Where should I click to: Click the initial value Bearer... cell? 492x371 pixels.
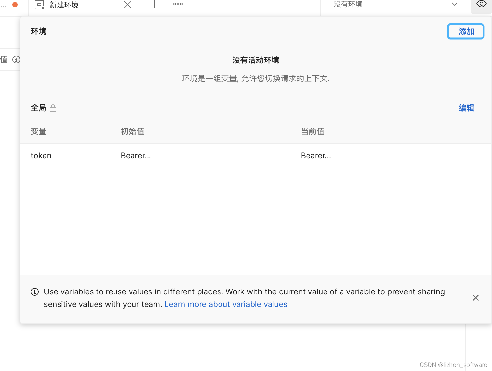(x=136, y=156)
